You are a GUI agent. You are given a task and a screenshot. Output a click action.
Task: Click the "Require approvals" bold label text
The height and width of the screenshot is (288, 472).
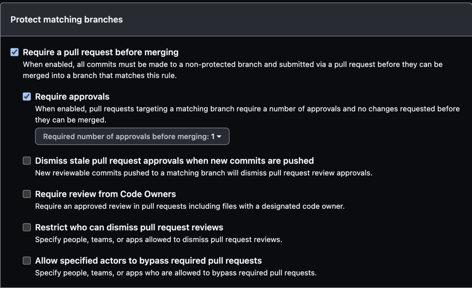click(72, 97)
